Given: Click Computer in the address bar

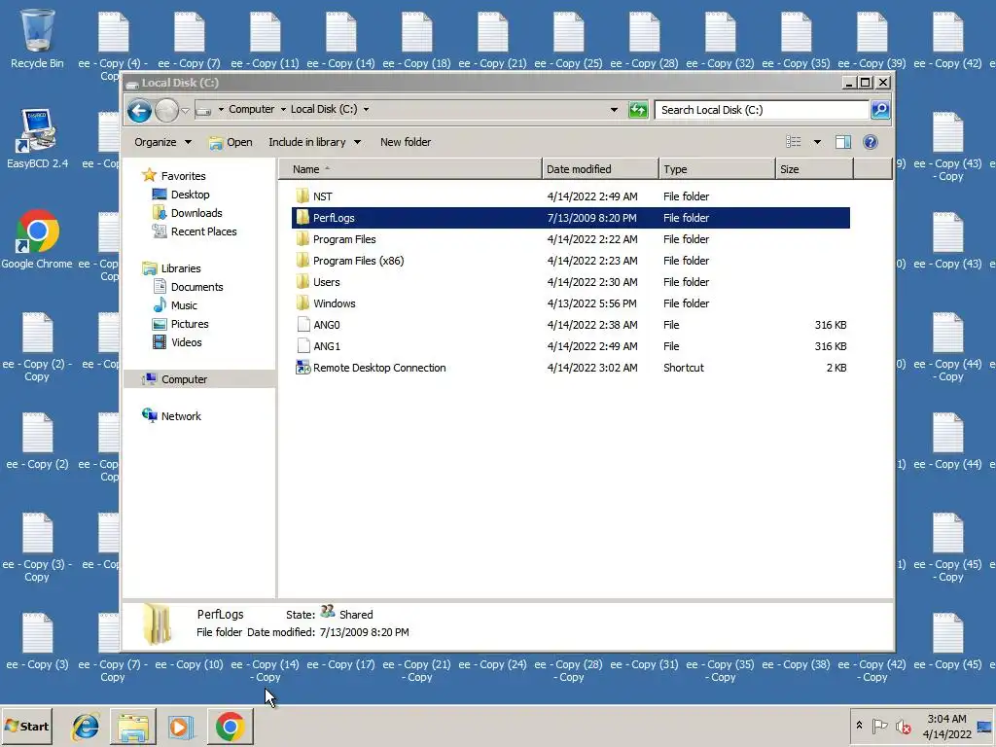Looking at the screenshot, I should click(252, 109).
